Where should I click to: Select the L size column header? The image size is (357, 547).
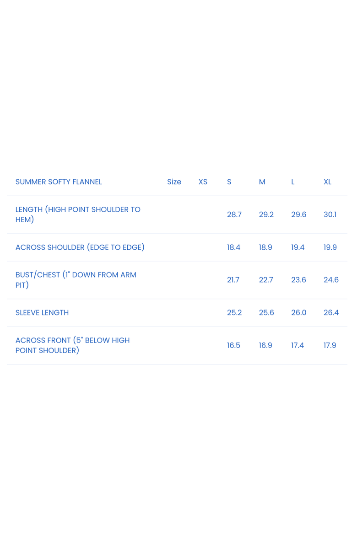pyautogui.click(x=293, y=182)
